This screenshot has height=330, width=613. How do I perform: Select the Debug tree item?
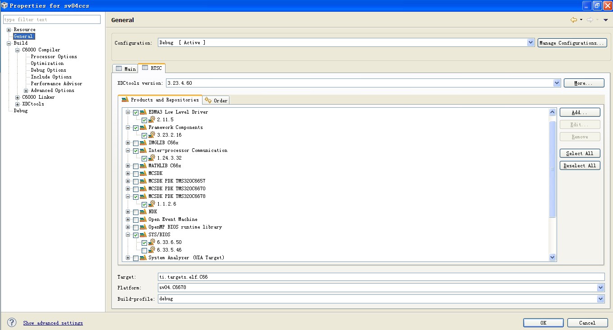coord(20,111)
